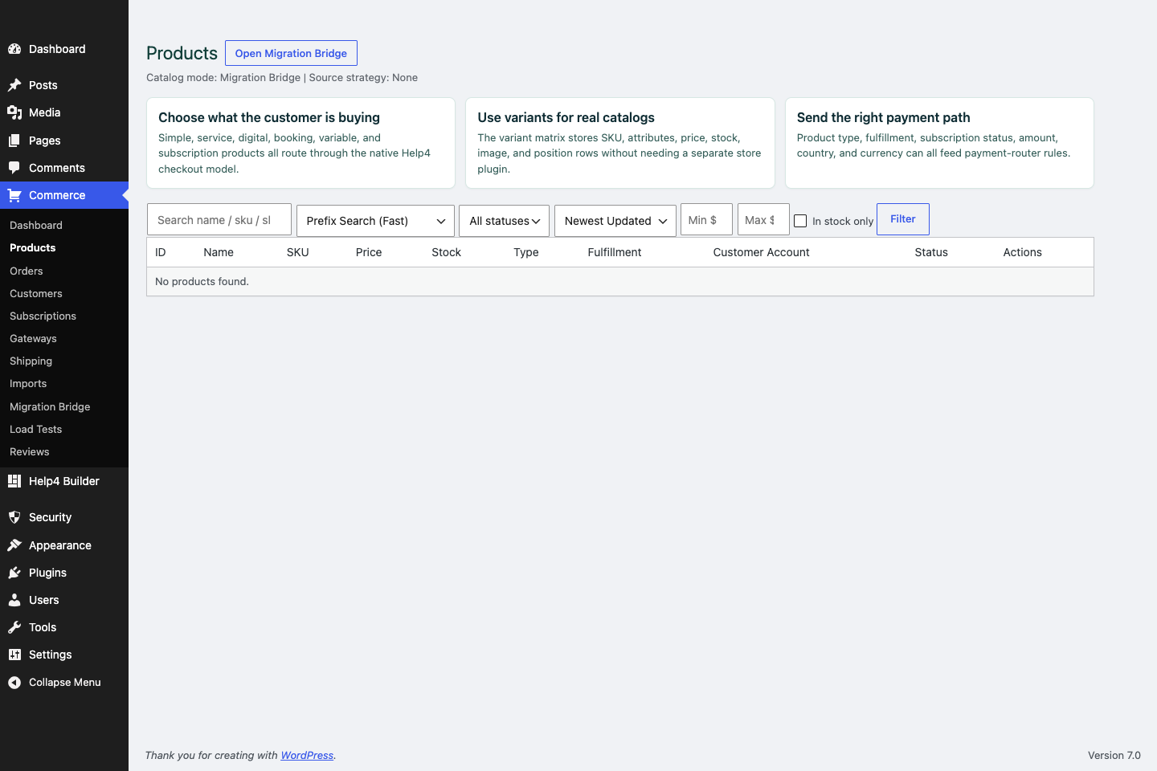Click the Status column header

pos(931,252)
